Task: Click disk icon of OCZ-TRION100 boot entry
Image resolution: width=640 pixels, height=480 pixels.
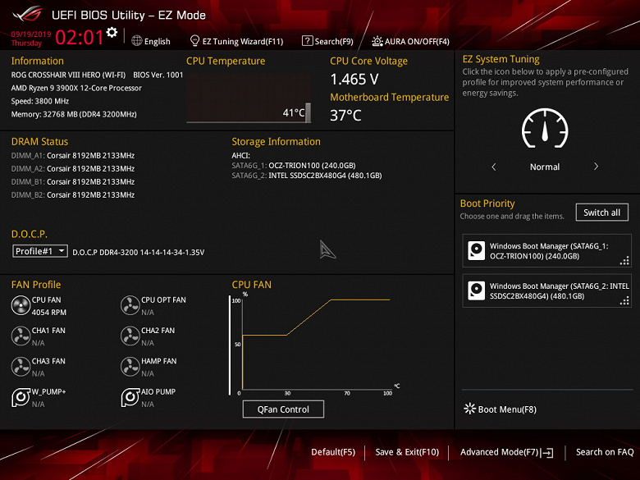Action: click(477, 250)
